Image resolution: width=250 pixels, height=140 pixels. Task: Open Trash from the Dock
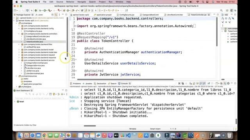229,135
